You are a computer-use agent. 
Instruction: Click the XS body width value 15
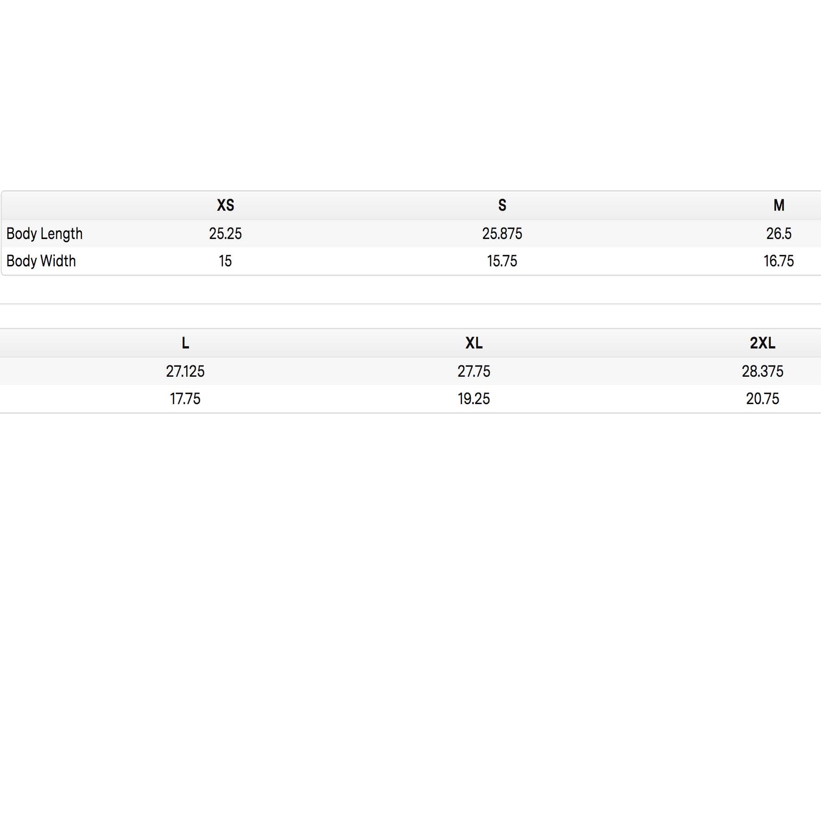click(225, 261)
